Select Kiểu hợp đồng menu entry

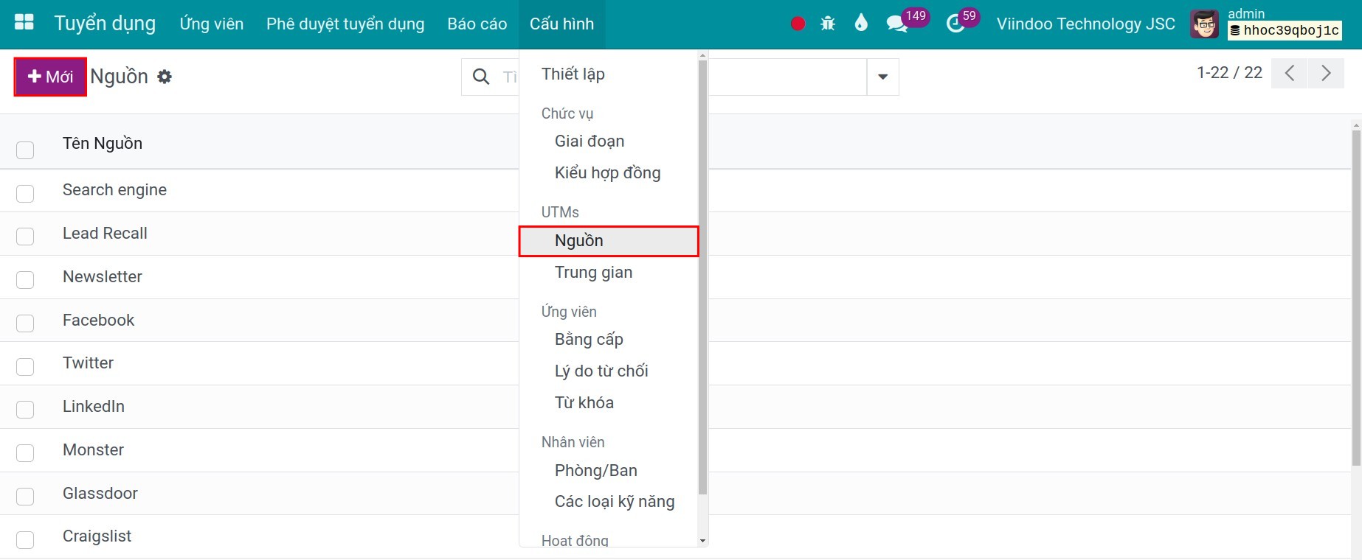pyautogui.click(x=609, y=172)
